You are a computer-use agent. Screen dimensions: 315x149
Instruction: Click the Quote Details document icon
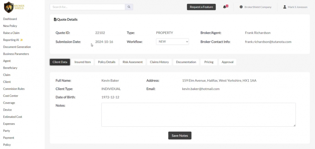tap(55, 20)
